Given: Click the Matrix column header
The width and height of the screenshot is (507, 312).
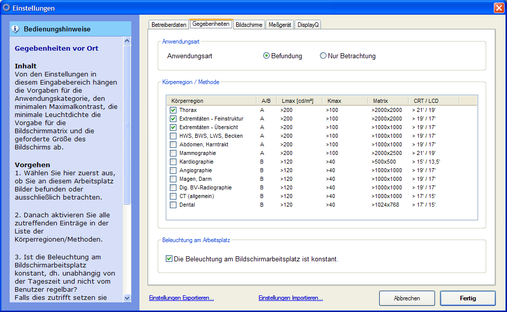Looking at the screenshot, I should click(388, 101).
